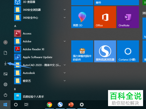Click the Autodesk folder icon
Screen dimensions: 146x109
18,73
